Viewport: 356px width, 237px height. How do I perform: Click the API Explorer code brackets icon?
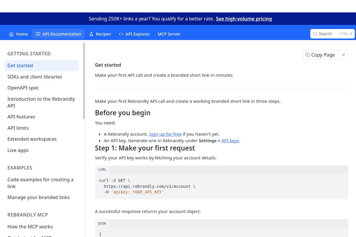tap(121, 34)
